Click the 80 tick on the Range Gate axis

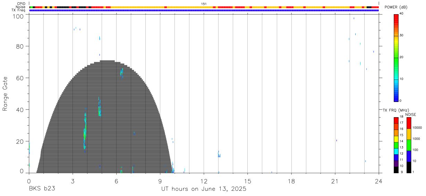point(20,46)
